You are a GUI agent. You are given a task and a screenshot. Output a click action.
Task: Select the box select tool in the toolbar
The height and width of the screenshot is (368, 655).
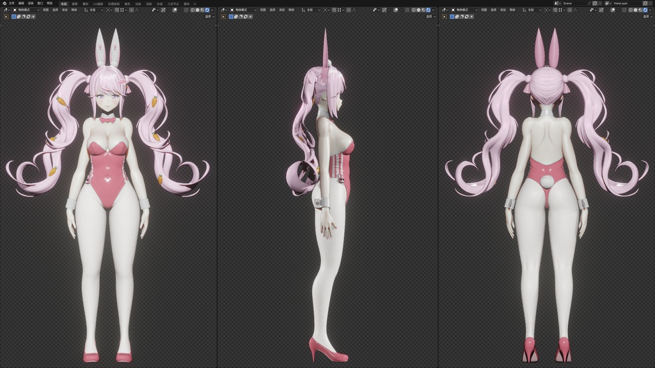pyautogui.click(x=13, y=19)
